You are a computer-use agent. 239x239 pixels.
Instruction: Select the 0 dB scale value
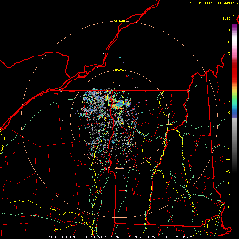click(229, 113)
